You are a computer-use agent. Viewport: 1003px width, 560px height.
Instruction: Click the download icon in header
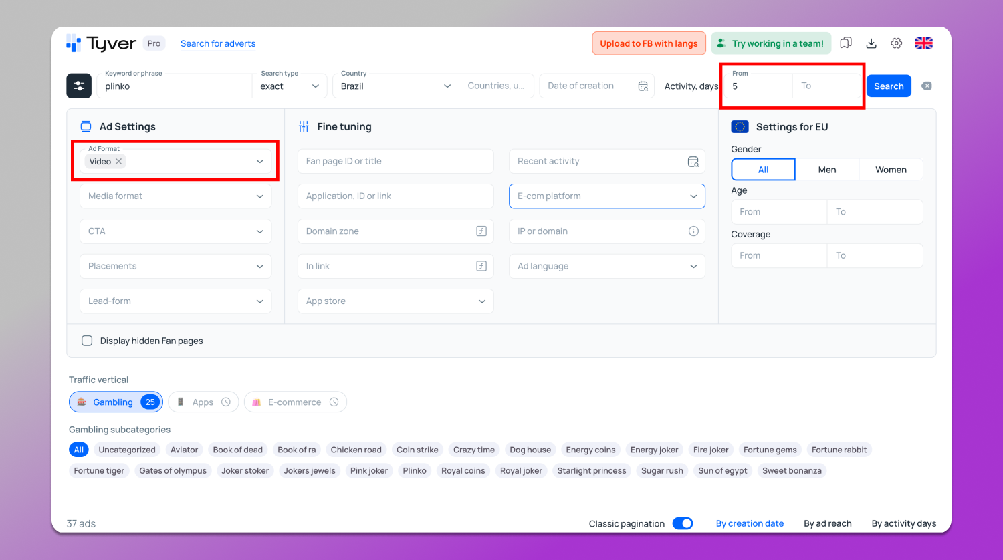click(x=871, y=43)
